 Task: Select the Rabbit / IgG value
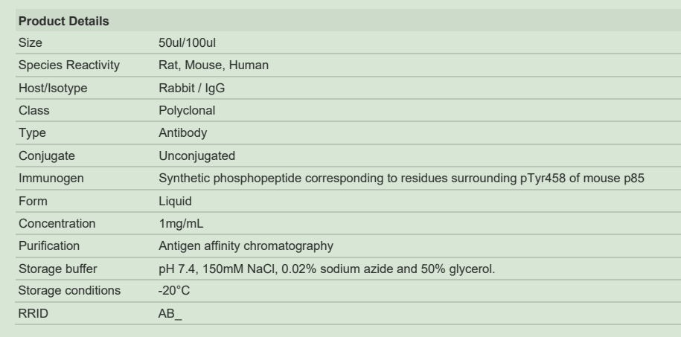[192, 89]
